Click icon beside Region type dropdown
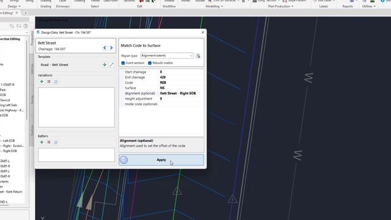Image resolution: width=391 pixels, height=220 pixels. point(198,56)
